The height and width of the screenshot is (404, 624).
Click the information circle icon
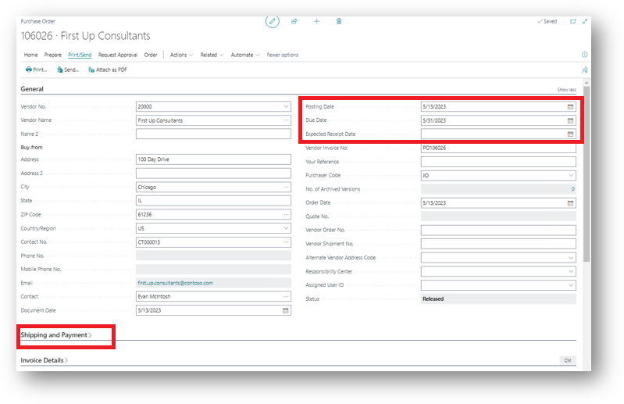[x=585, y=55]
